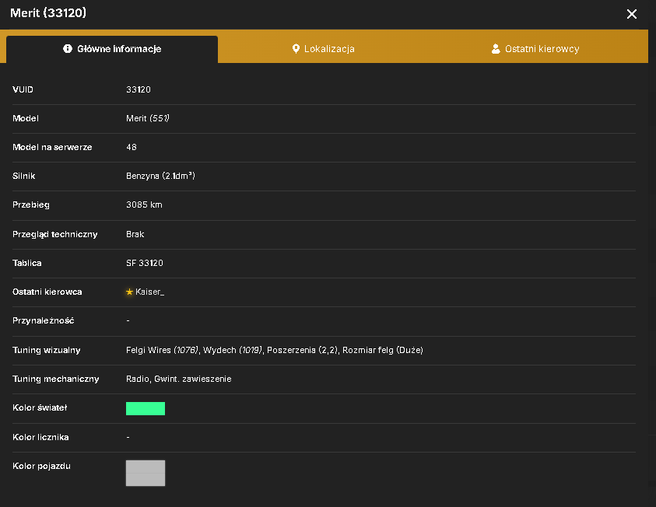Click the Felgi Wires tuning entry
Viewport: 656px width, 507px height.
pos(163,350)
